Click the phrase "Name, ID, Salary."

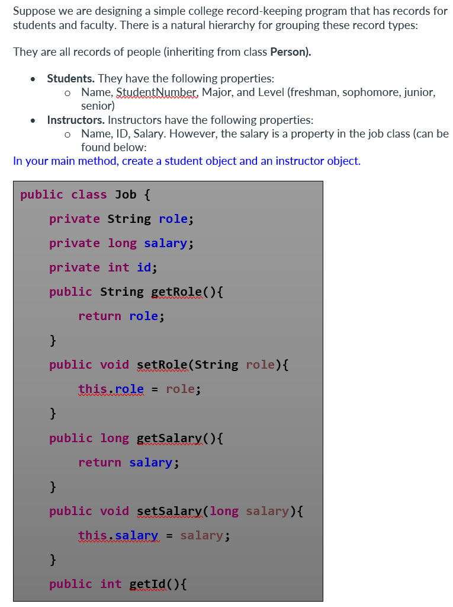pyautogui.click(x=124, y=134)
